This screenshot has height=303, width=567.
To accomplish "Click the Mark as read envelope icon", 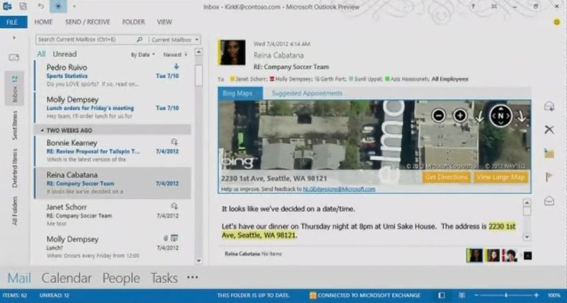I will (x=549, y=201).
